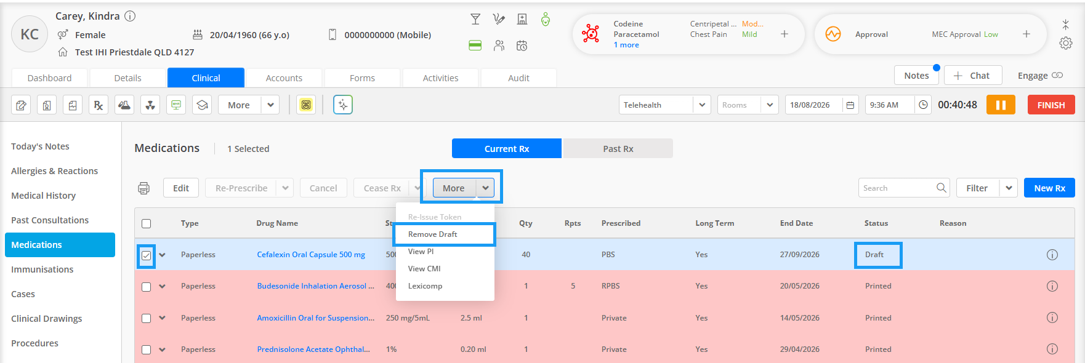Viewport: 1085px width, 363px height.
Task: Open the notes edit toolbar icon
Action: [22, 105]
